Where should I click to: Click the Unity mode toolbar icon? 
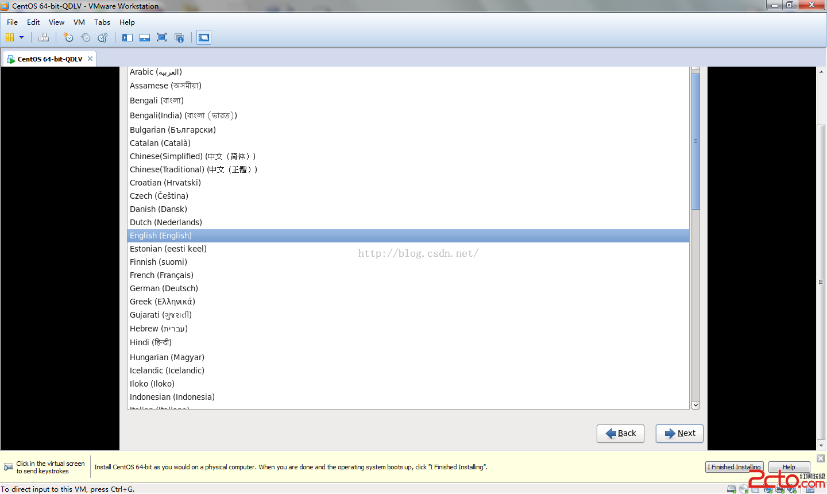coord(179,37)
